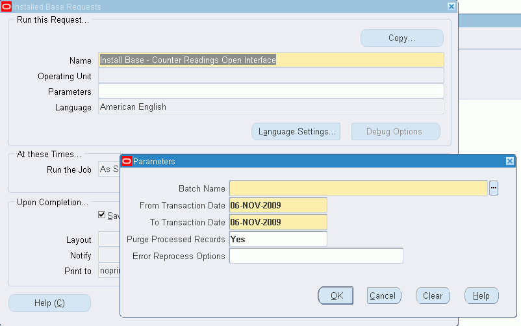Click the Parameters field in Run this Request

[x=271, y=91]
